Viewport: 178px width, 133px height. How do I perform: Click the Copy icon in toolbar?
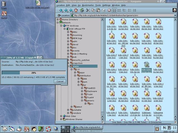[x=93, y=10]
